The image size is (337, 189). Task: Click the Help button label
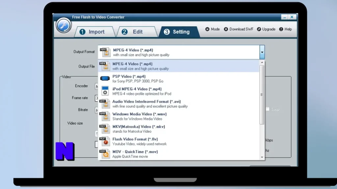tap(288, 29)
